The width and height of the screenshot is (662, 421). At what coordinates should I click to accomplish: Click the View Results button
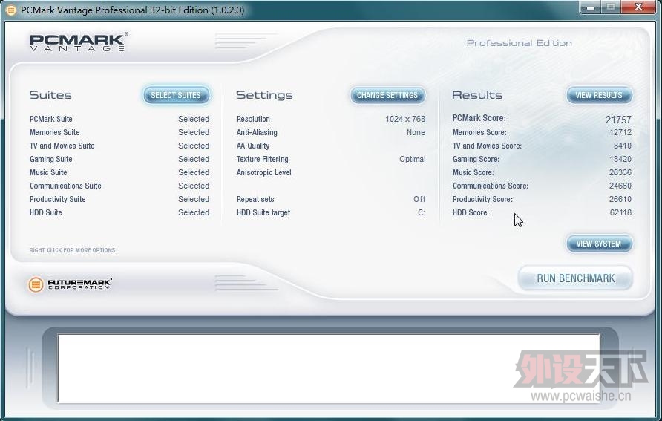click(x=599, y=95)
